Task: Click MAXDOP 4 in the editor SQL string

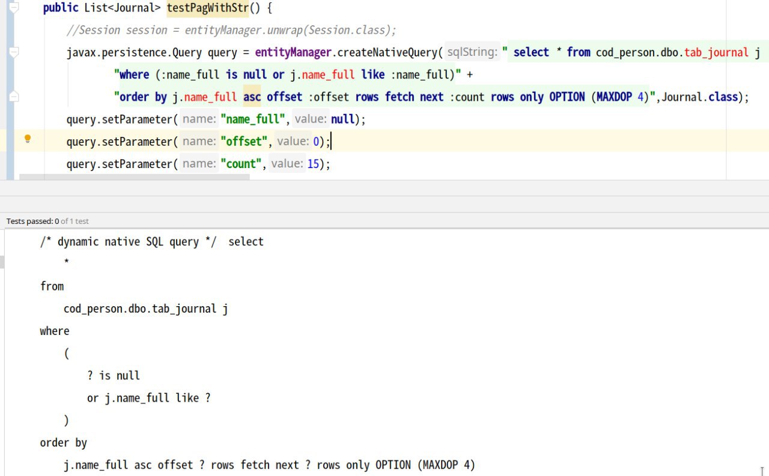Action: point(619,97)
